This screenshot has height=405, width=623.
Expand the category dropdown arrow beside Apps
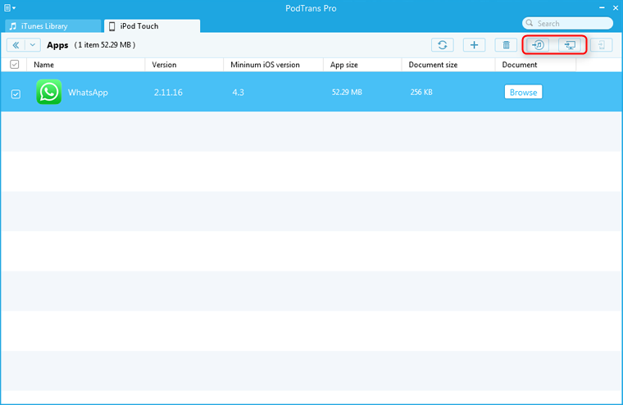[33, 45]
